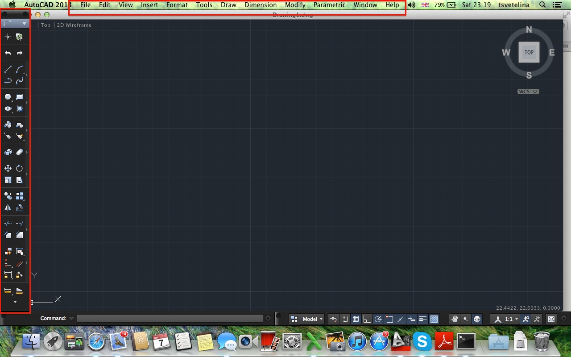
Task: Click inside the Command input field
Action: coord(170,318)
